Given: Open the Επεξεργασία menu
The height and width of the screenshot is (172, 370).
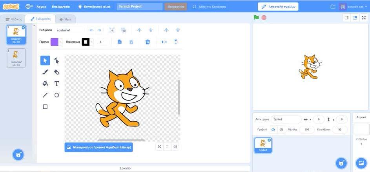Looking at the screenshot, I should [x=61, y=7].
